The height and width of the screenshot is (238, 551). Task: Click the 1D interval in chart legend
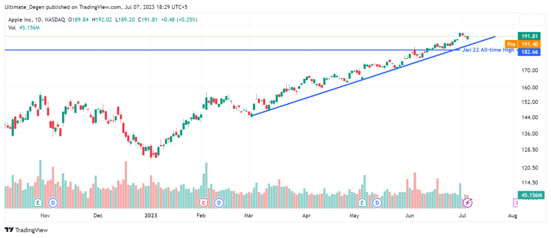[39, 20]
